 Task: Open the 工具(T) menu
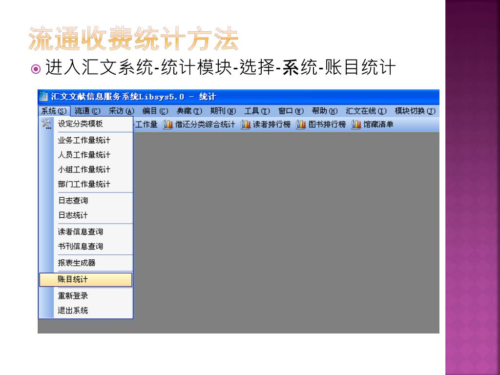pos(257,111)
